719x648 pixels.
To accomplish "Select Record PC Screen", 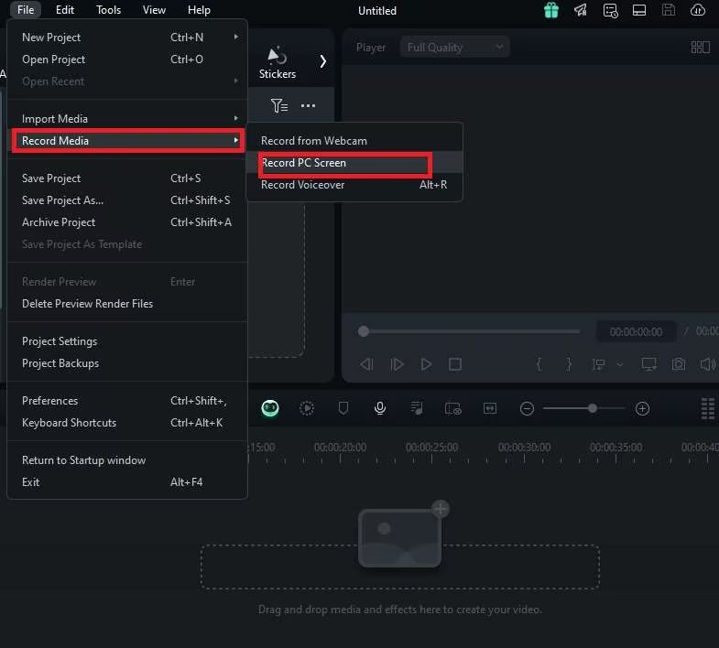I will 354,163.
